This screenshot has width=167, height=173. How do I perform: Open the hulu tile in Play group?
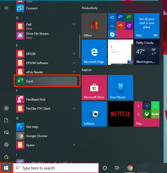[155, 114]
